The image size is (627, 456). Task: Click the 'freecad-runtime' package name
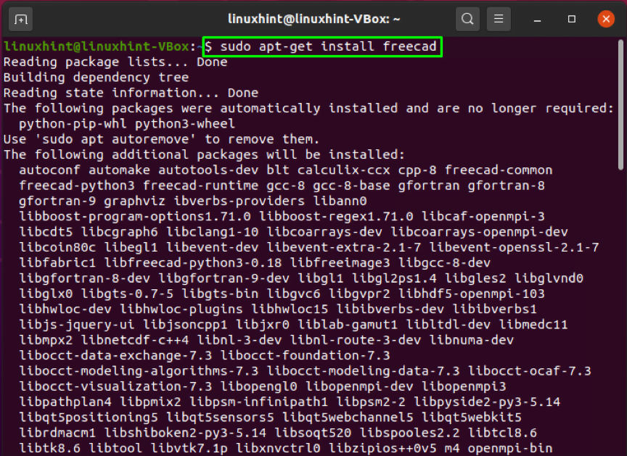200,186
